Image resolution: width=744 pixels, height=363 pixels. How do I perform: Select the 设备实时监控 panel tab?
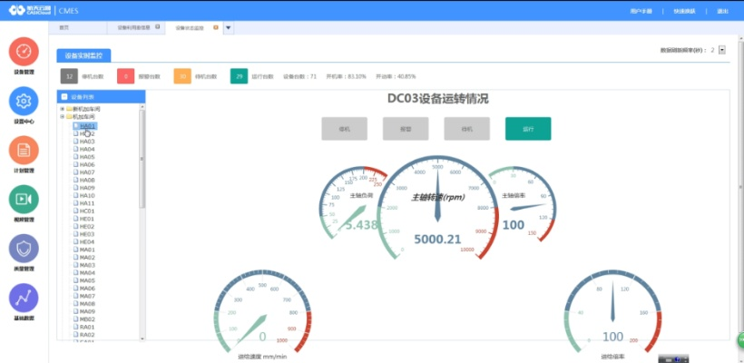83,55
